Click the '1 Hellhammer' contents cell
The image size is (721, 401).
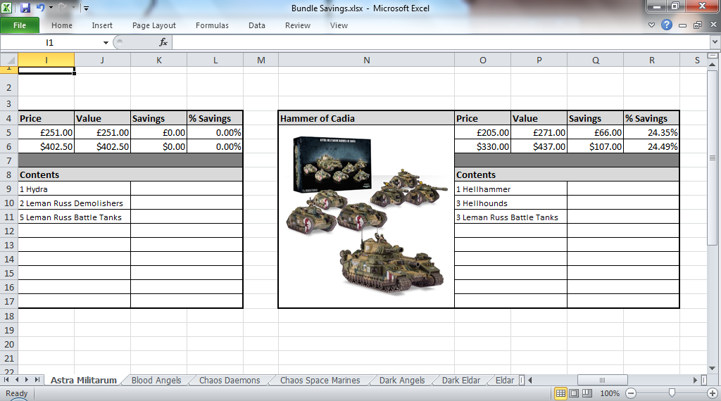(x=510, y=189)
